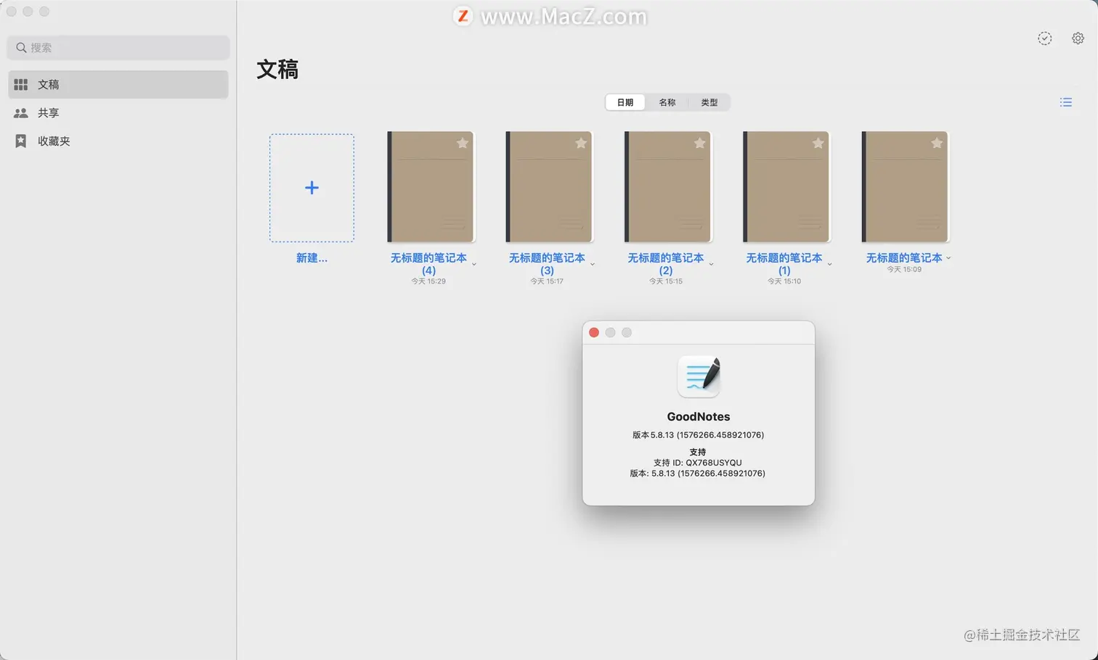Click the 无标题的笔记本 (1) title text
Screen dimensions: 1098x660
click(784, 264)
